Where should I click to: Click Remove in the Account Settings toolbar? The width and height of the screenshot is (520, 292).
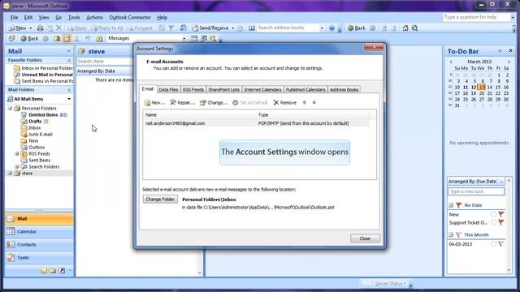(285, 103)
